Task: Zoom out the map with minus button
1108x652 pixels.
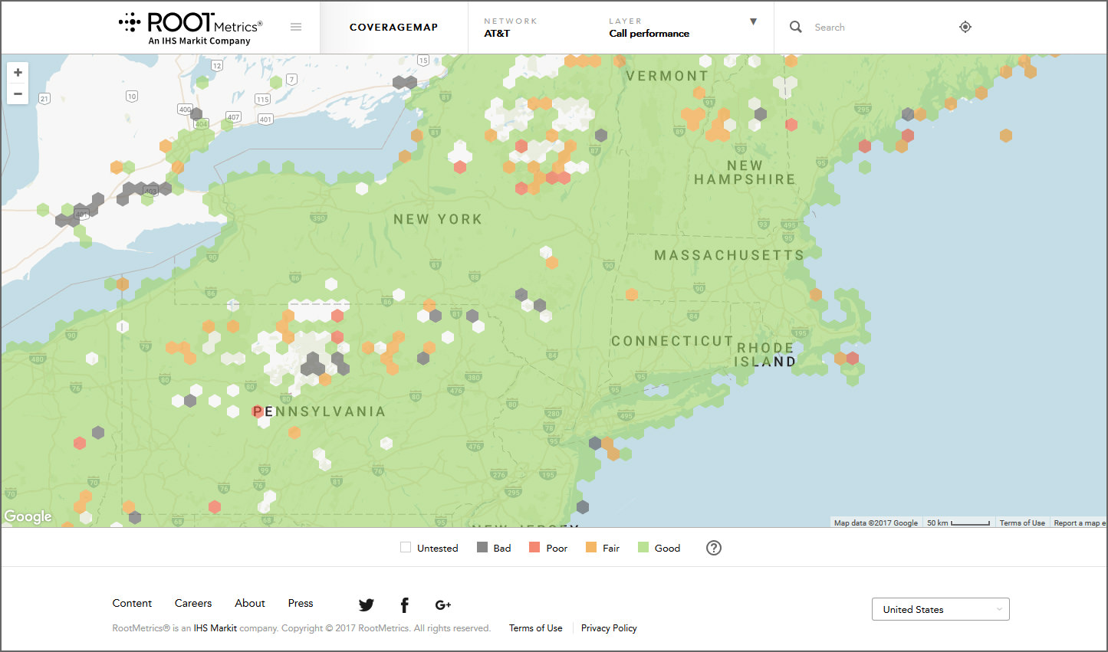Action: pyautogui.click(x=18, y=93)
